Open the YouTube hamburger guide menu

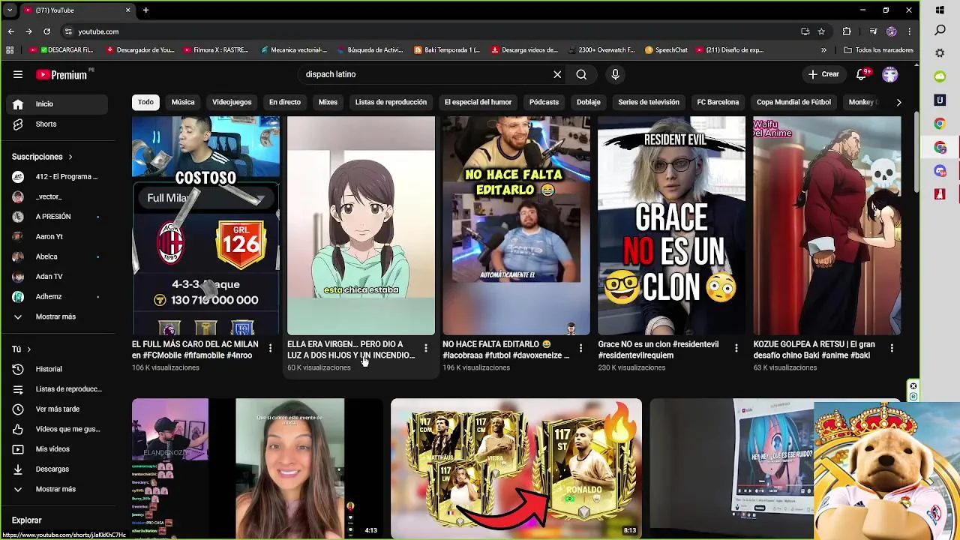pyautogui.click(x=18, y=74)
